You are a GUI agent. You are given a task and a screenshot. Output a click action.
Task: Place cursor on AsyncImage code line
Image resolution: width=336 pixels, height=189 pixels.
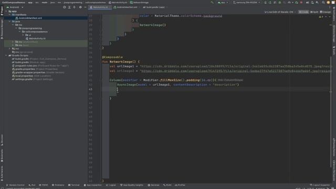click(178, 85)
